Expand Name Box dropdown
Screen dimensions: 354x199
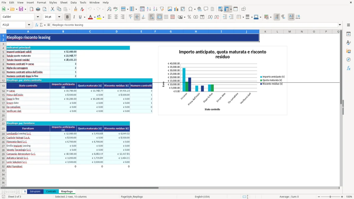pyautogui.click(x=29, y=25)
